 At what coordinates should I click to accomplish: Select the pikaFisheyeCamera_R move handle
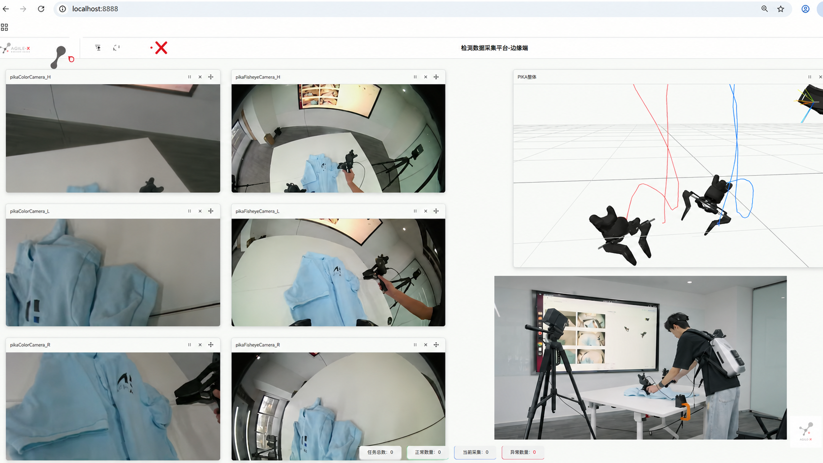click(436, 345)
